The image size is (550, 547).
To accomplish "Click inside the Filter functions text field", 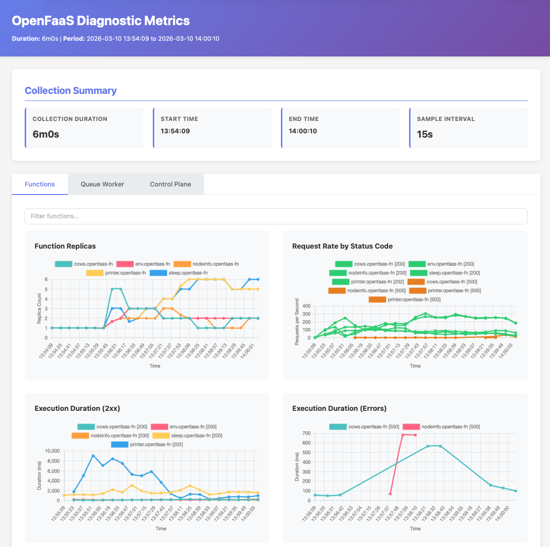I will tap(276, 216).
